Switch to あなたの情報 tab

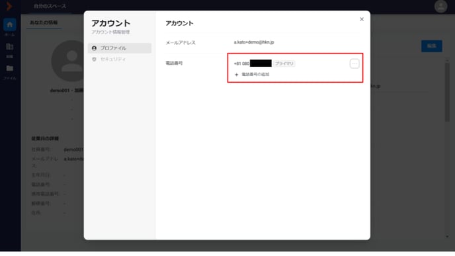[44, 22]
